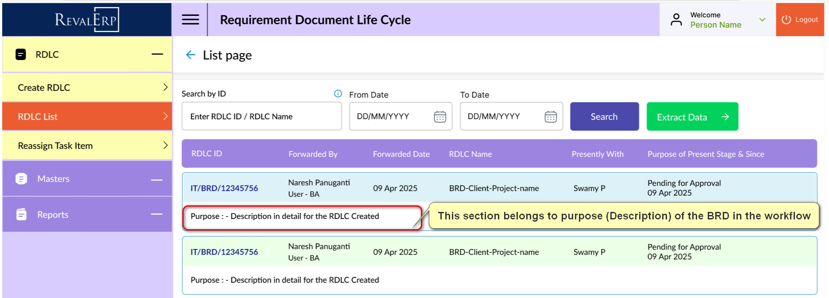Screen dimensions: 829x298
Task: Open the Create RDLC menu item
Action: 87,87
